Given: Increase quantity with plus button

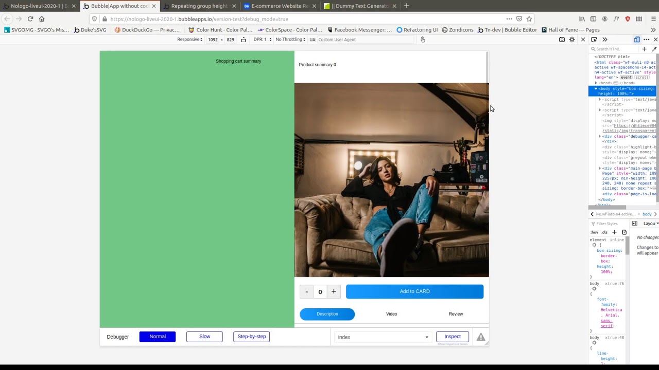Looking at the screenshot, I should (334, 291).
